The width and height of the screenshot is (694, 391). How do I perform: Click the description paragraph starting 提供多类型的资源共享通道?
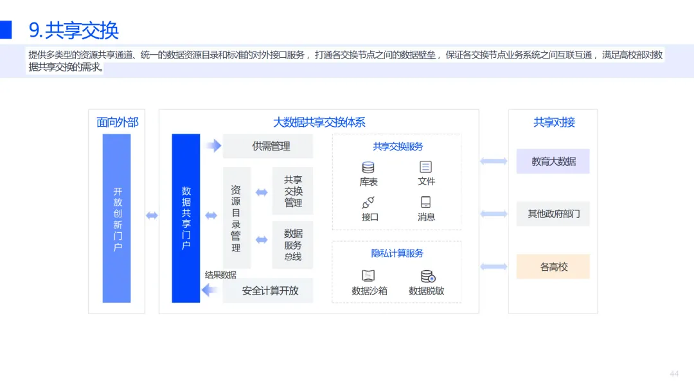[x=345, y=60]
